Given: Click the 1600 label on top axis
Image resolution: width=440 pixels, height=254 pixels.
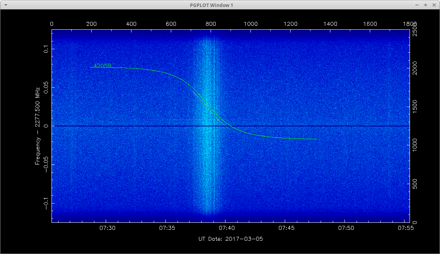Looking at the screenshot, I should point(370,24).
